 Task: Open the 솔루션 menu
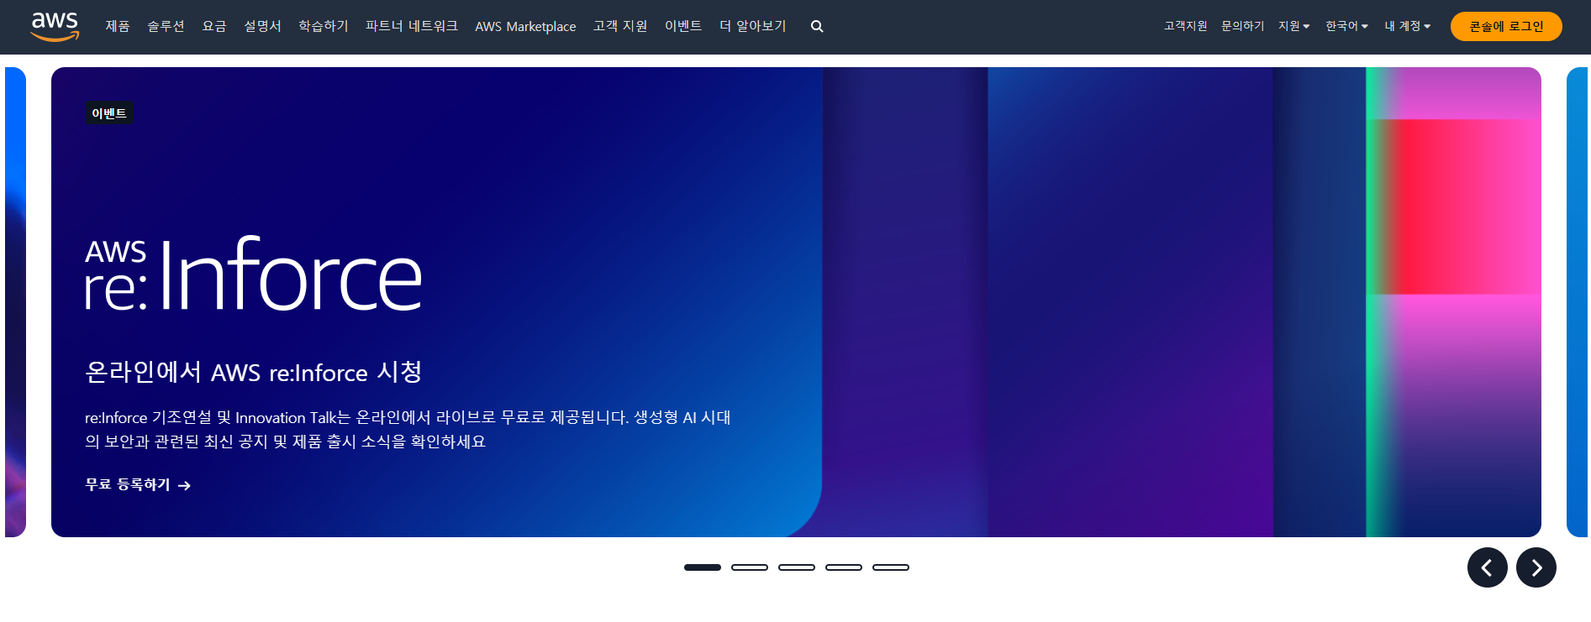[166, 27]
